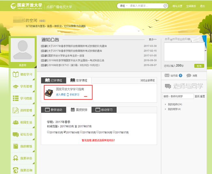Click the 查找 button
Screen dimensions: 212x174
pyautogui.click(x=197, y=97)
